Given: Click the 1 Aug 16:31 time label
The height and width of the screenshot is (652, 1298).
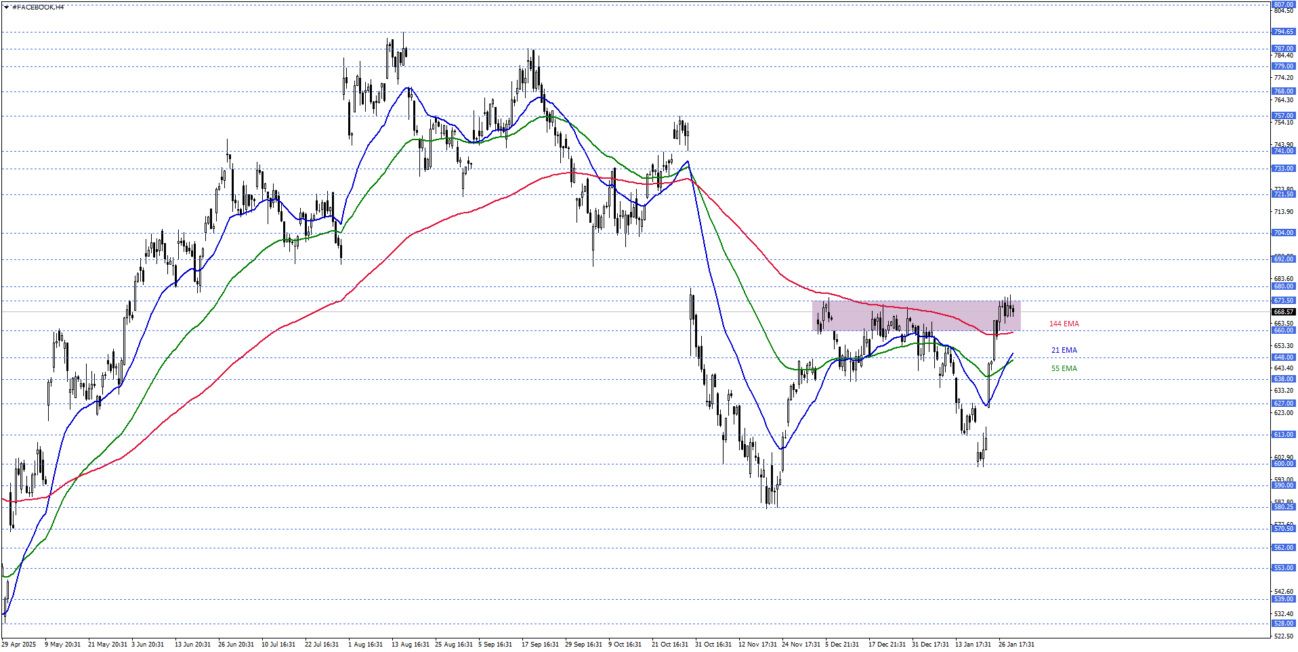Looking at the screenshot, I should tap(365, 645).
